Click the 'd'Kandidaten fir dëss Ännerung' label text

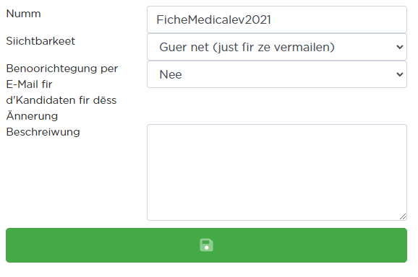tap(61, 108)
